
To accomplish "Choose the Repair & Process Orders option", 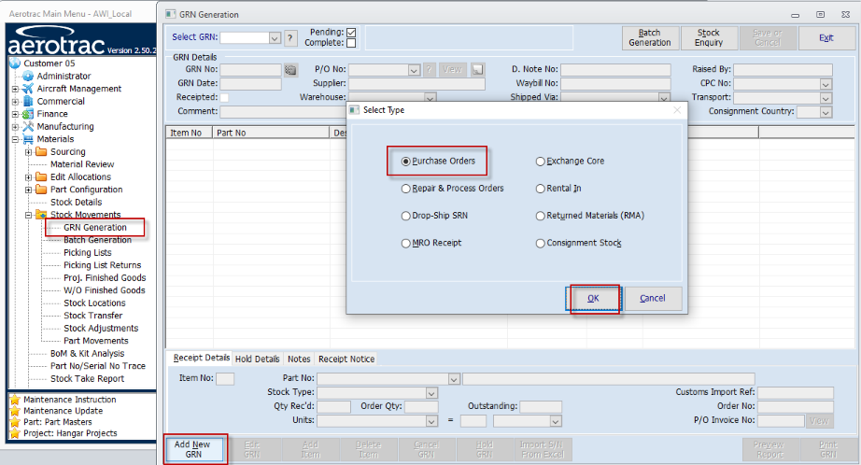I will (406, 189).
